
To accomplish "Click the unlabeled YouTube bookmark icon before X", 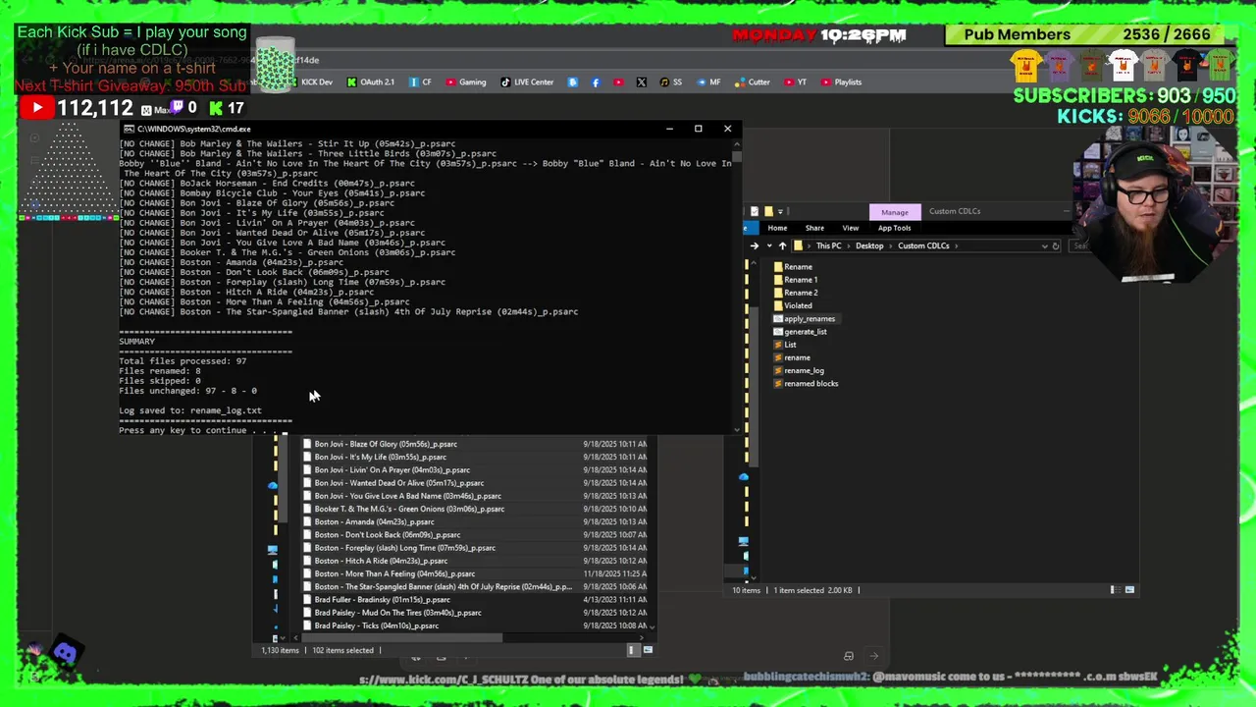I will click(618, 82).
